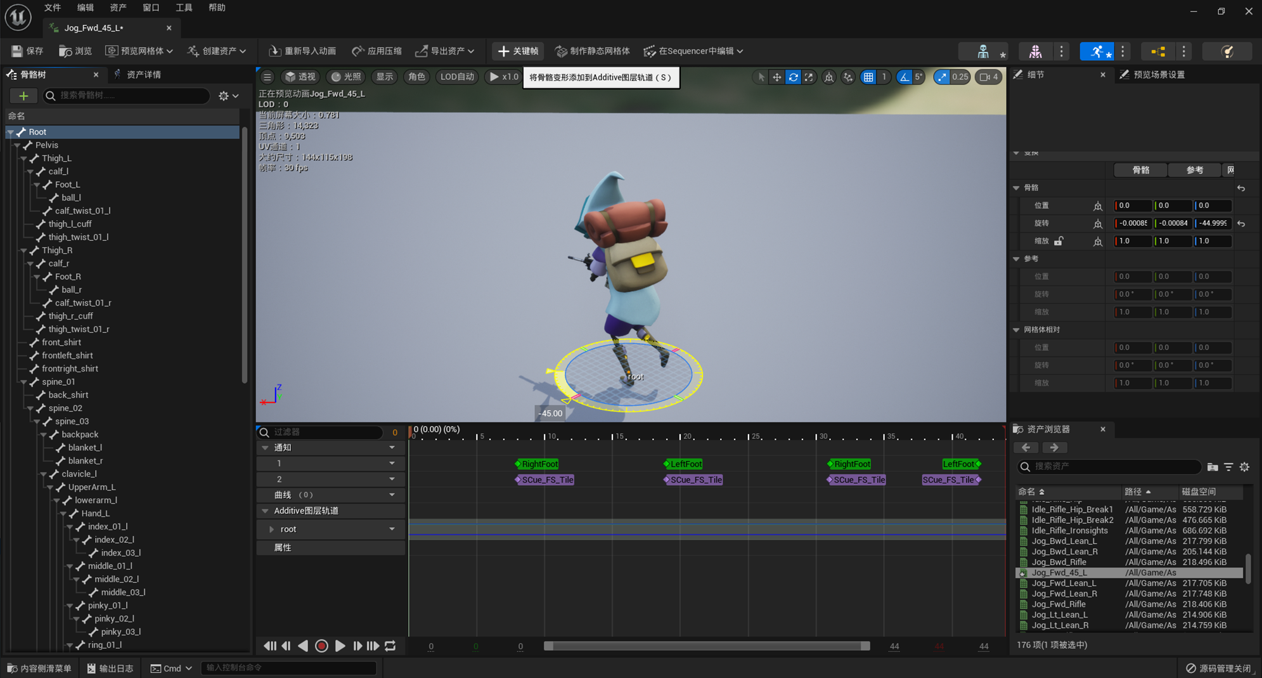This screenshot has height=678, width=1262.
Task: Toggle scale snapping
Action: [x=941, y=77]
